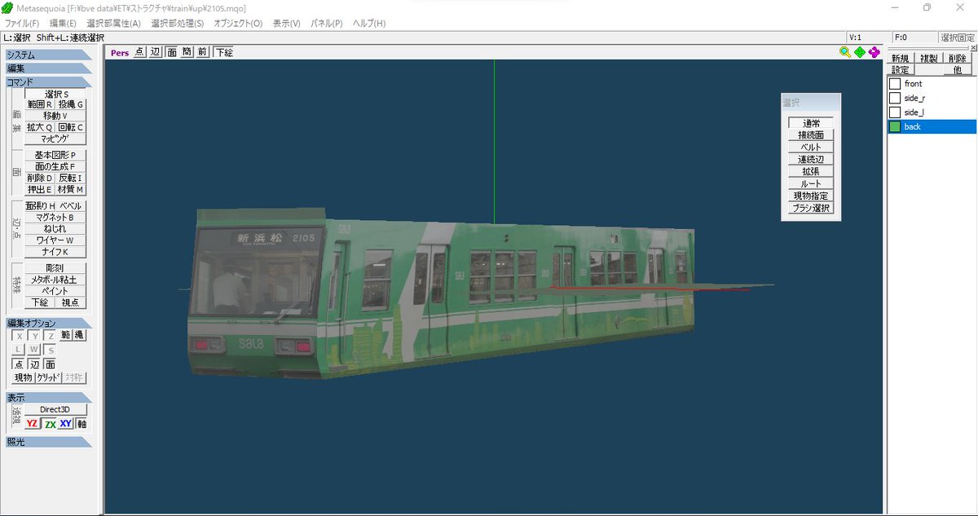Screen dimensions: 978x516
Task: Click the purple rotate view icon
Action: click(x=874, y=52)
